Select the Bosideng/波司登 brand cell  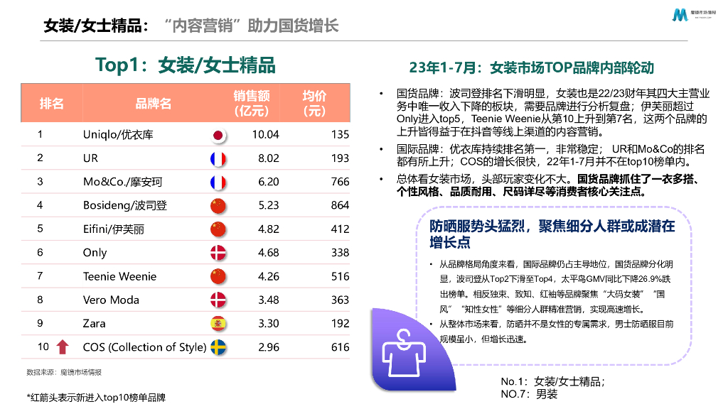pyautogui.click(x=125, y=205)
